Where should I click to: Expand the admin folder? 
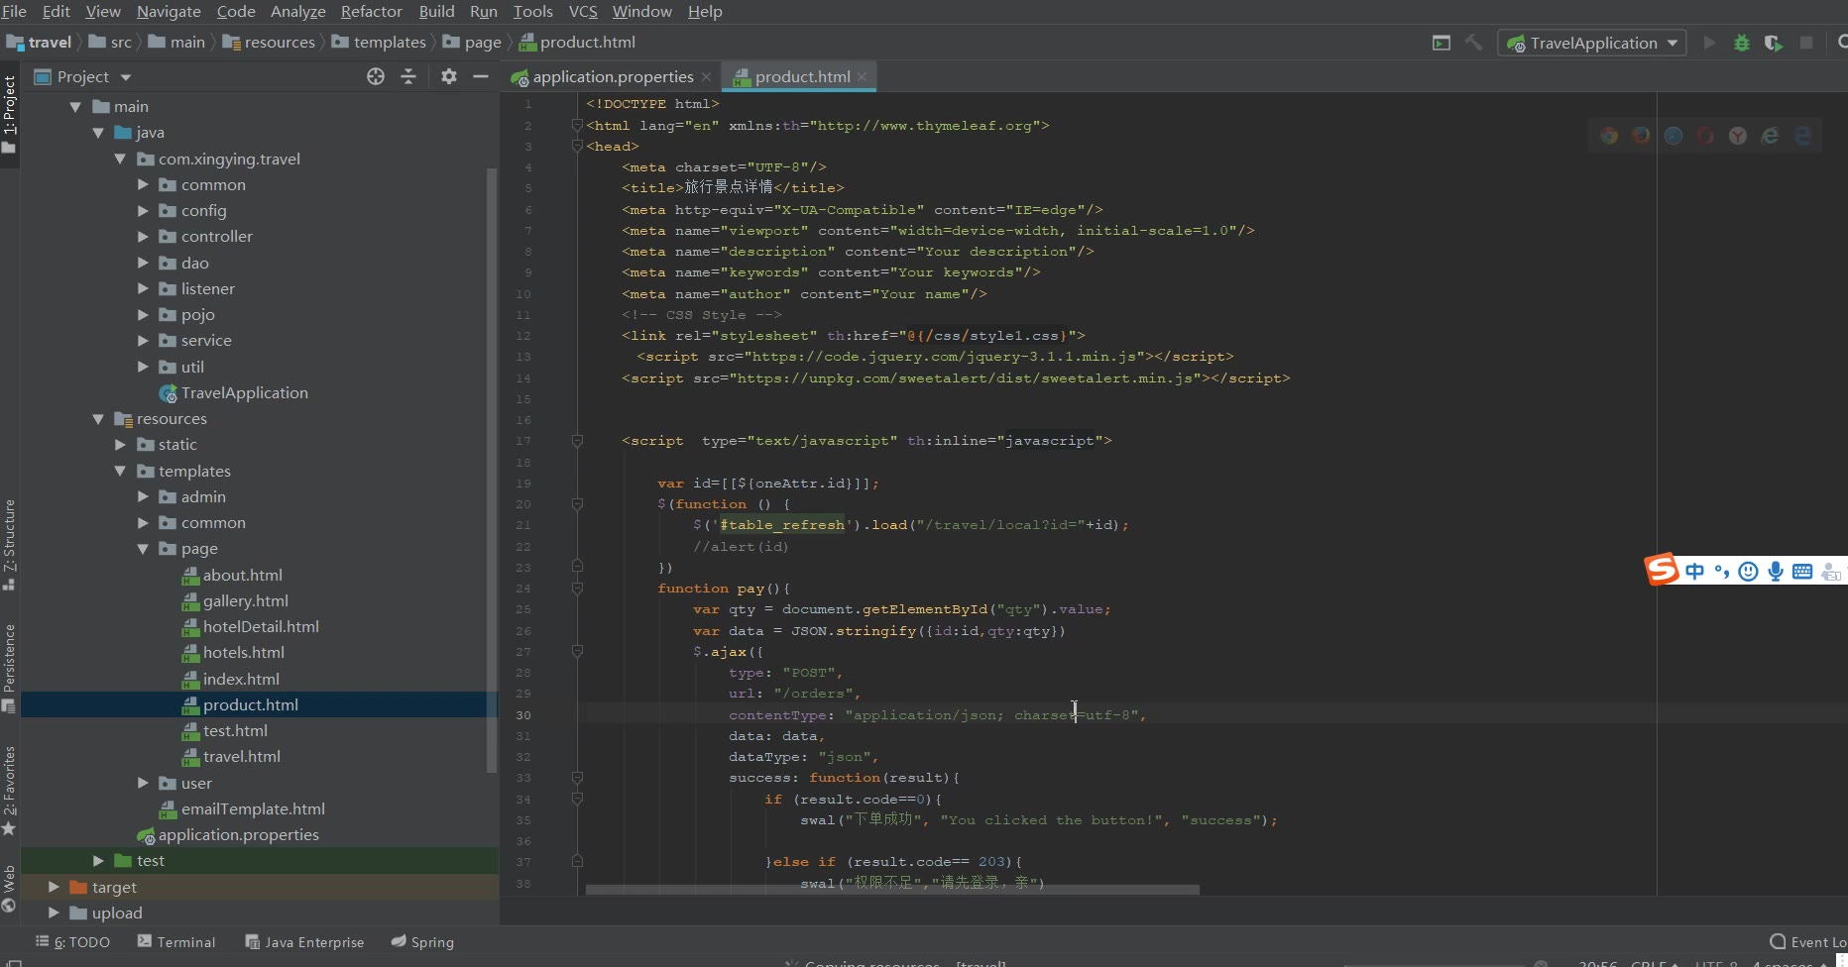143,496
